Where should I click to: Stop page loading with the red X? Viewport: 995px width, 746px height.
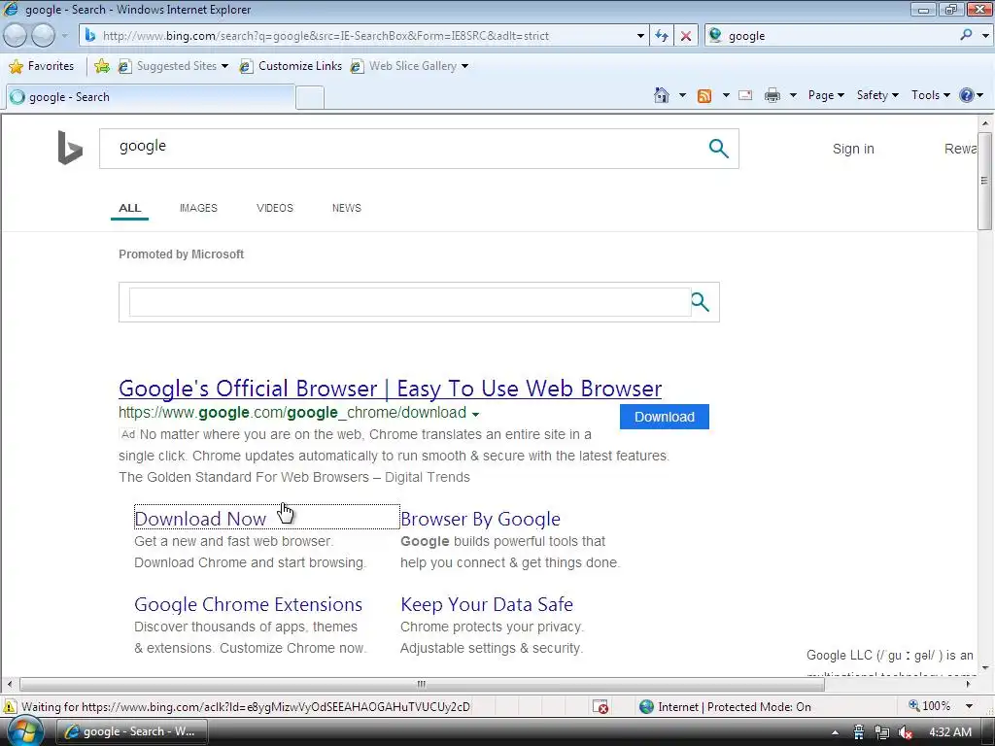pyautogui.click(x=686, y=36)
